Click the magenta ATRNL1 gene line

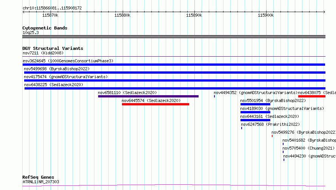pyautogui.click(x=174, y=185)
